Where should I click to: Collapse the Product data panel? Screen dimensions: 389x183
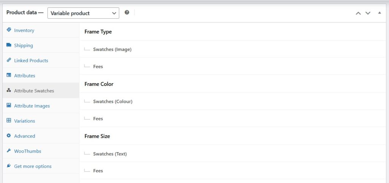[379, 13]
